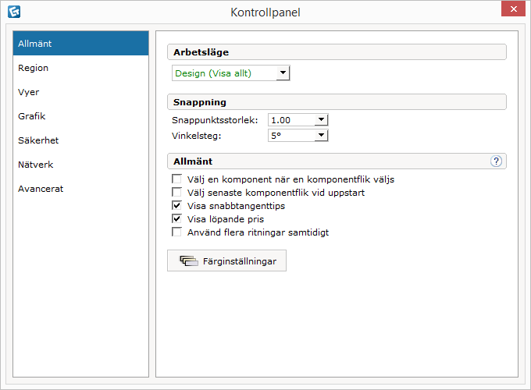Click the help question mark icon
Screen dimensions: 531x390
tap(496, 161)
